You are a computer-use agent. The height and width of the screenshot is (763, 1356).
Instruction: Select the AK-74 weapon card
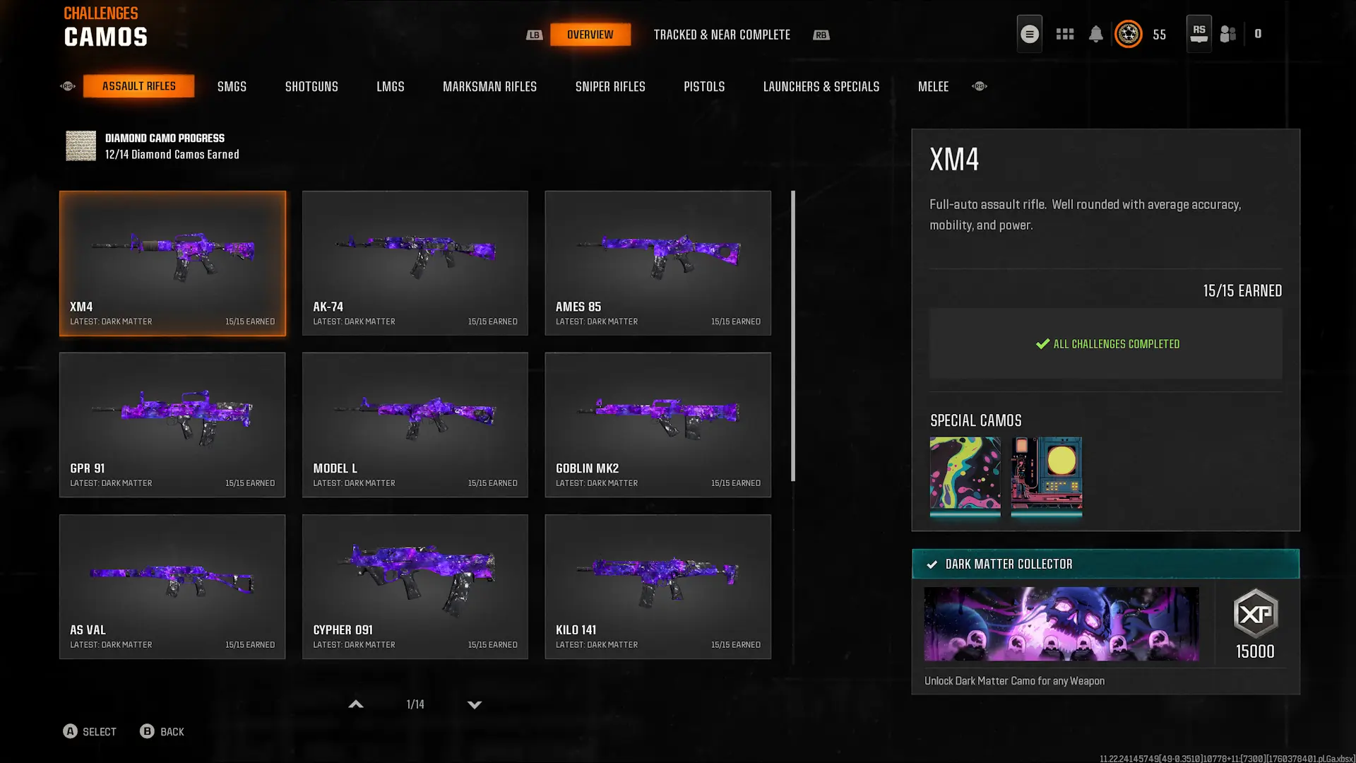point(415,263)
